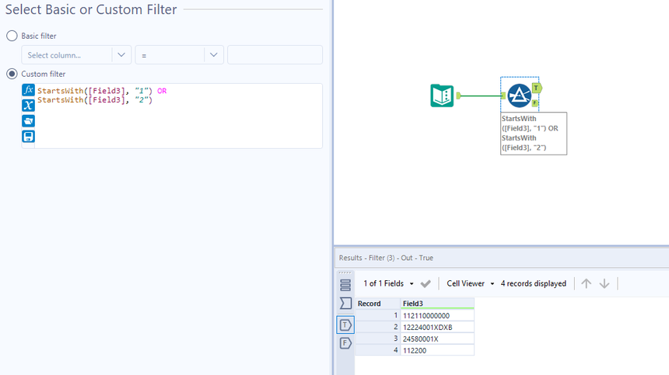Click the Input Data tool's output anchor

pyautogui.click(x=459, y=95)
